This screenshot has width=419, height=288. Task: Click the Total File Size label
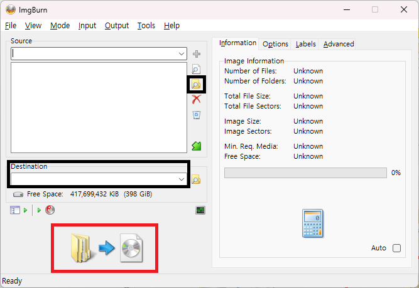click(x=247, y=96)
